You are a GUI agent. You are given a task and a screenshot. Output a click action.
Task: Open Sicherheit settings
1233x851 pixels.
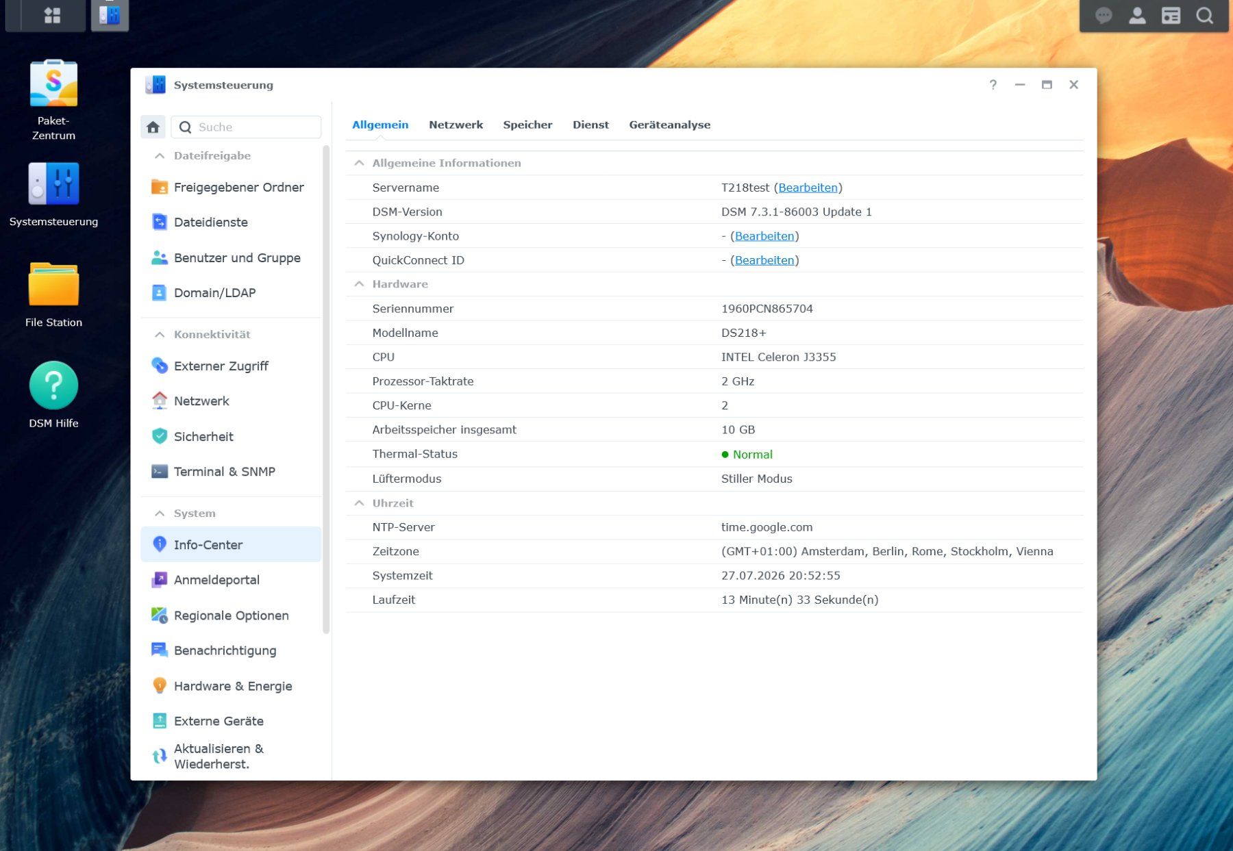(x=231, y=436)
